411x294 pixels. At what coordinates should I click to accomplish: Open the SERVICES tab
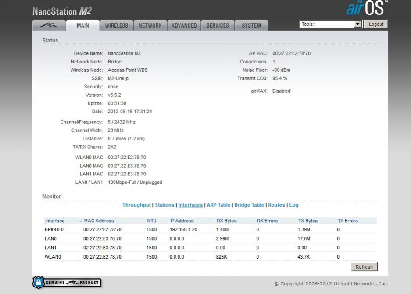[218, 25]
